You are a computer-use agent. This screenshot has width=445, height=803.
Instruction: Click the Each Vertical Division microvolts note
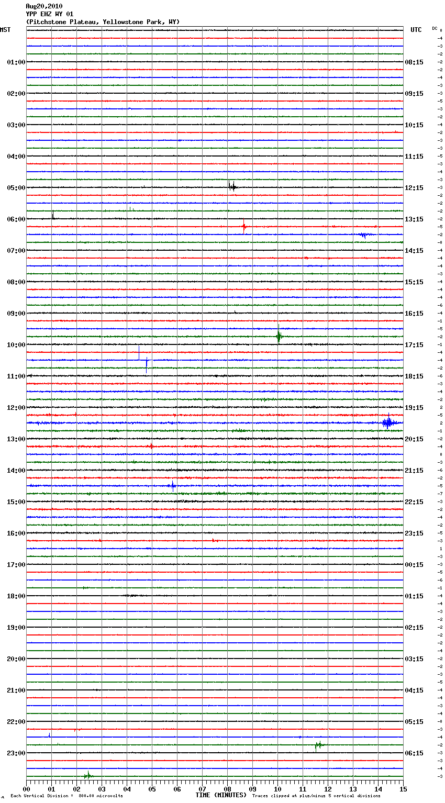pyautogui.click(x=67, y=796)
